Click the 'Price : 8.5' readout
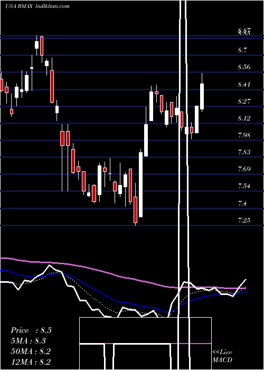 (x=31, y=330)
